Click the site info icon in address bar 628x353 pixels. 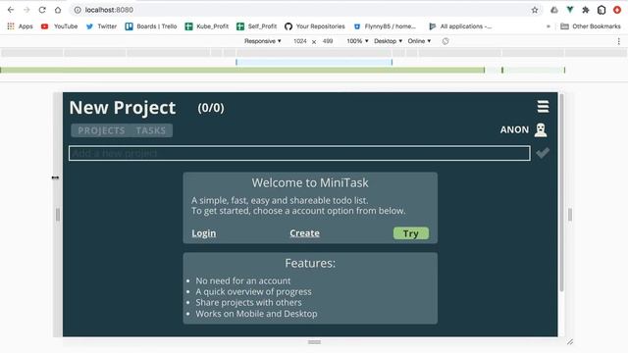(78, 10)
